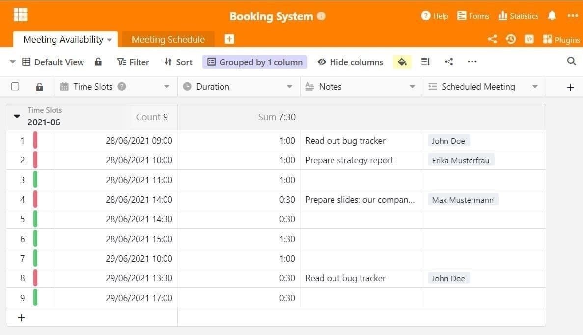Click the Scheduled Meeting column header
Screen dimensions: 583x335
[484, 87]
